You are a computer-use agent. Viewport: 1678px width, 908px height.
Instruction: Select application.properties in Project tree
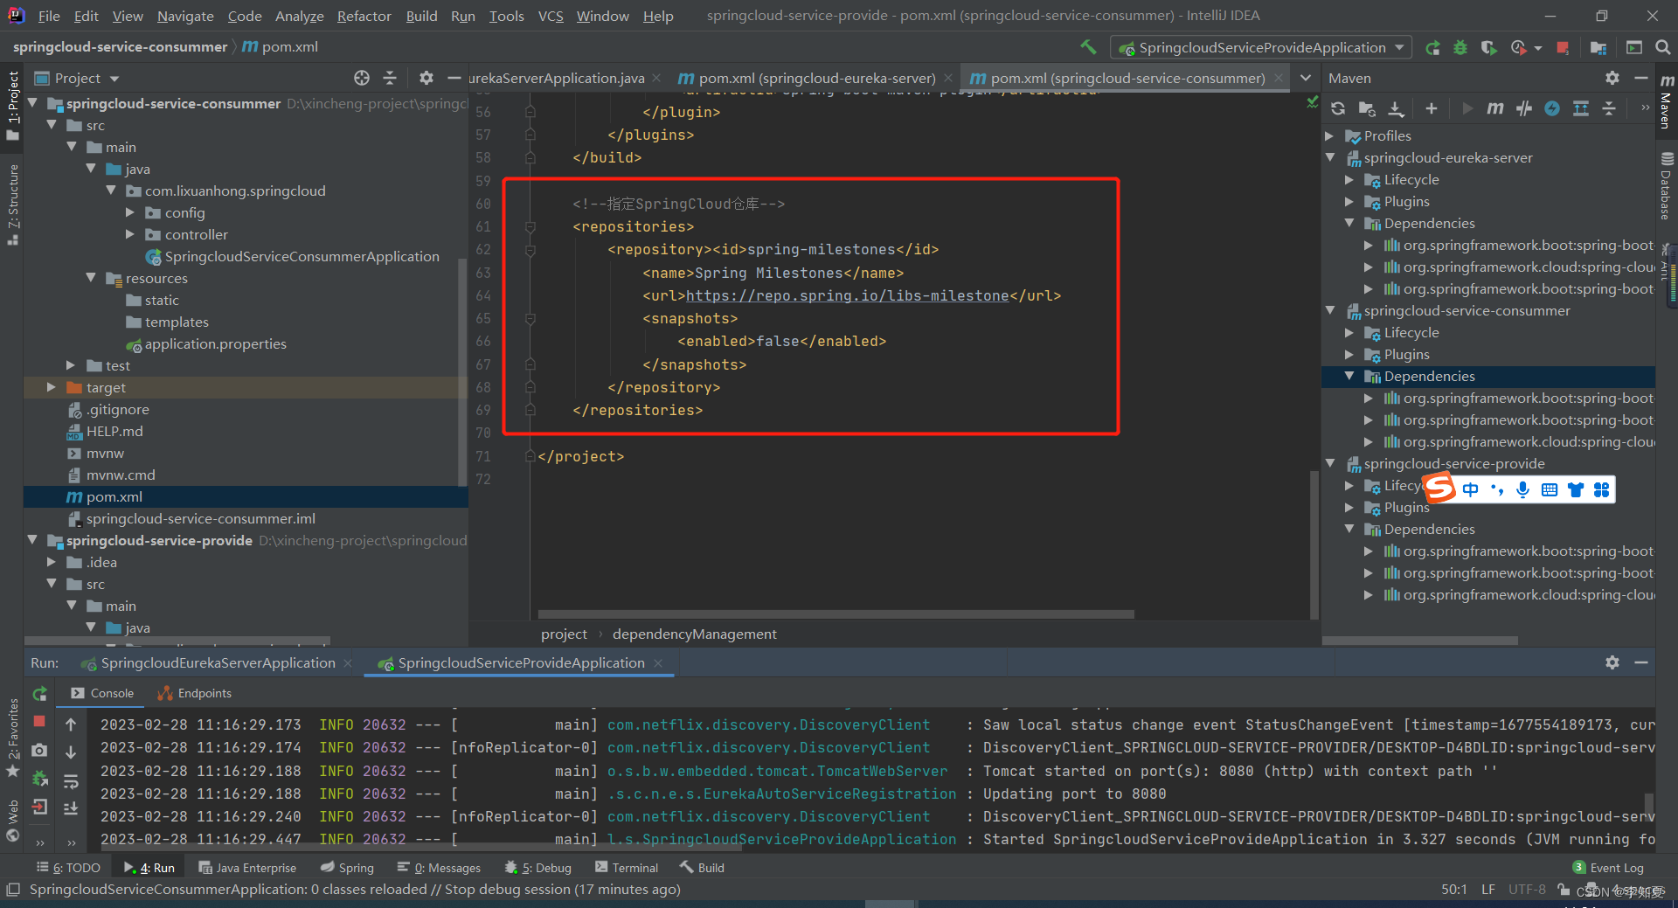(x=215, y=343)
